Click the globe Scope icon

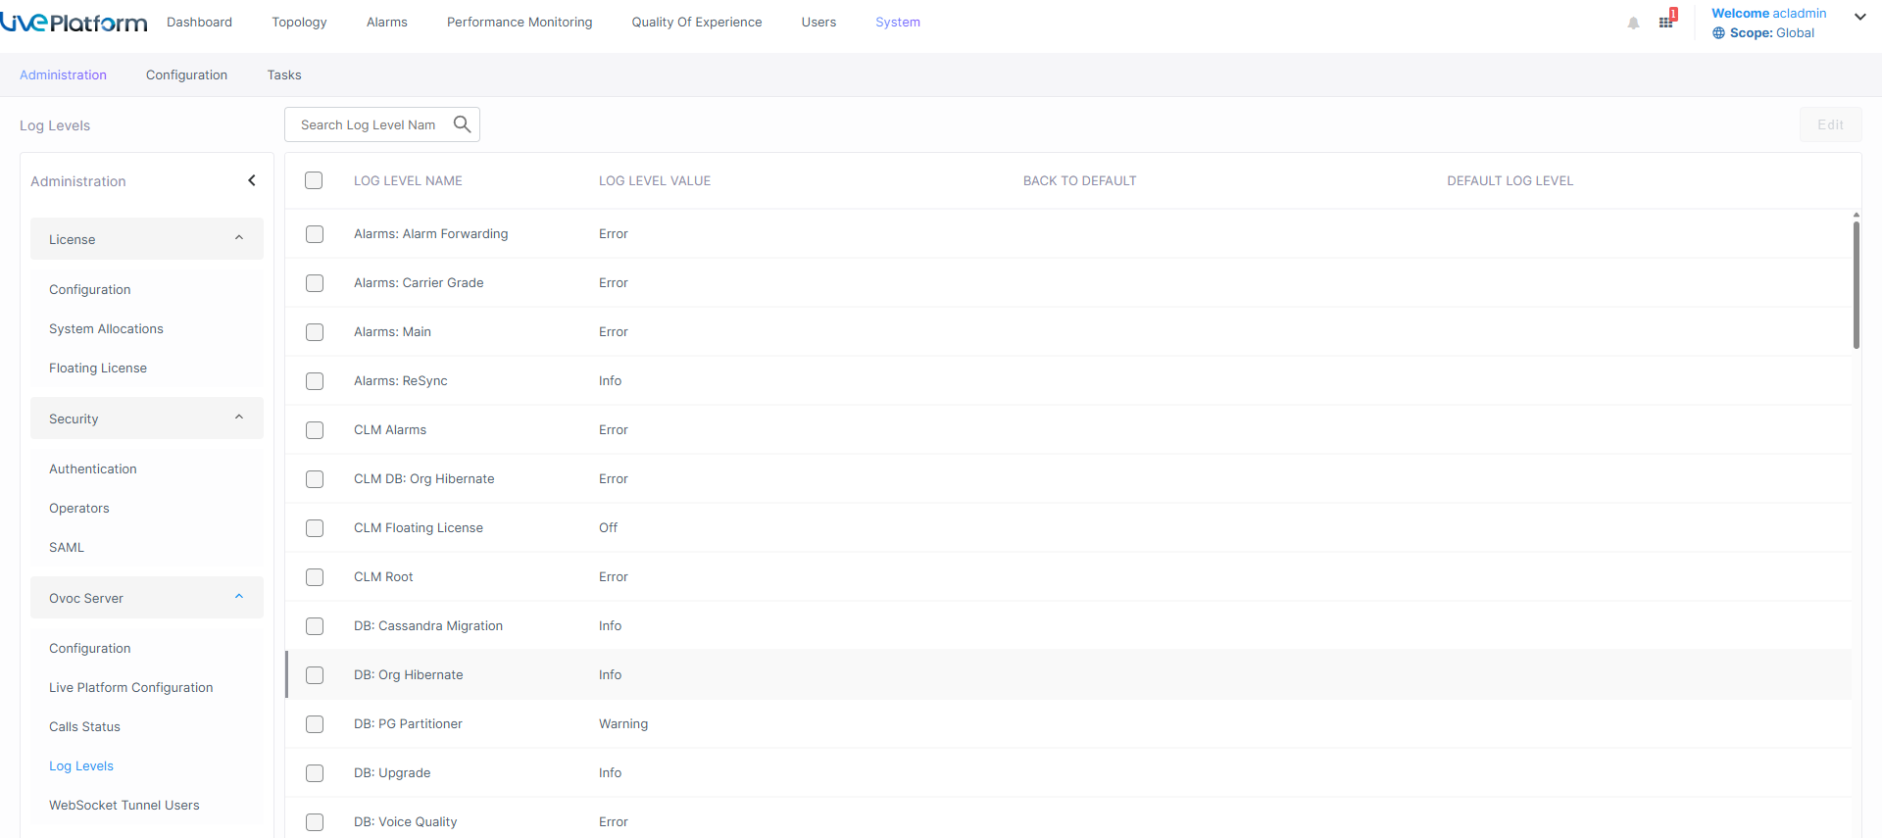(1718, 33)
